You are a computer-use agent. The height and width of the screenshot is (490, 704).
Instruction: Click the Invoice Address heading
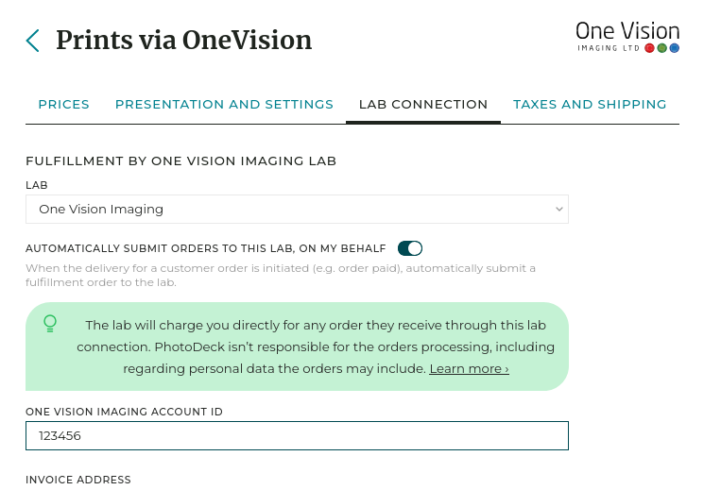click(78, 480)
